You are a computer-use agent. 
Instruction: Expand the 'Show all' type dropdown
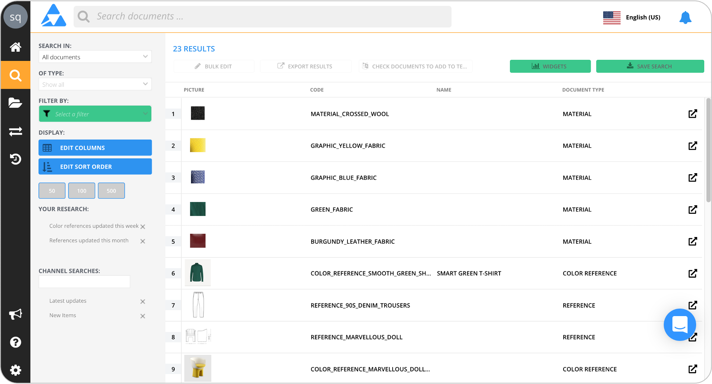pyautogui.click(x=95, y=84)
